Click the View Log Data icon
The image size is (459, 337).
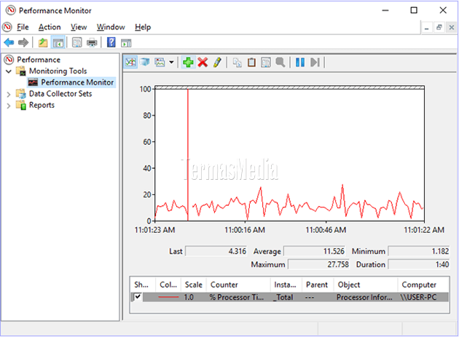[x=145, y=62]
